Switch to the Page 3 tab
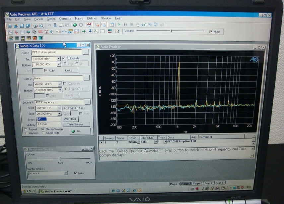Screen dimensions: 284x204 pos(197,183)
